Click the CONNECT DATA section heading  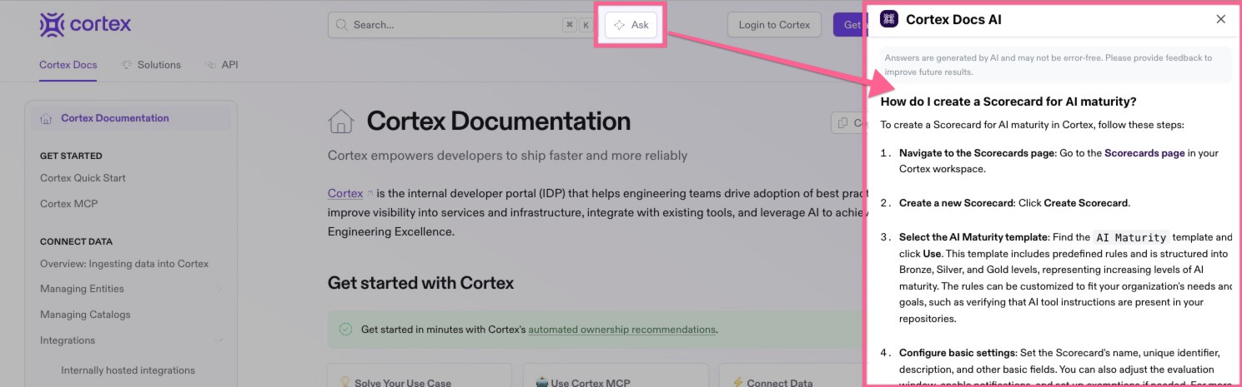tap(76, 242)
